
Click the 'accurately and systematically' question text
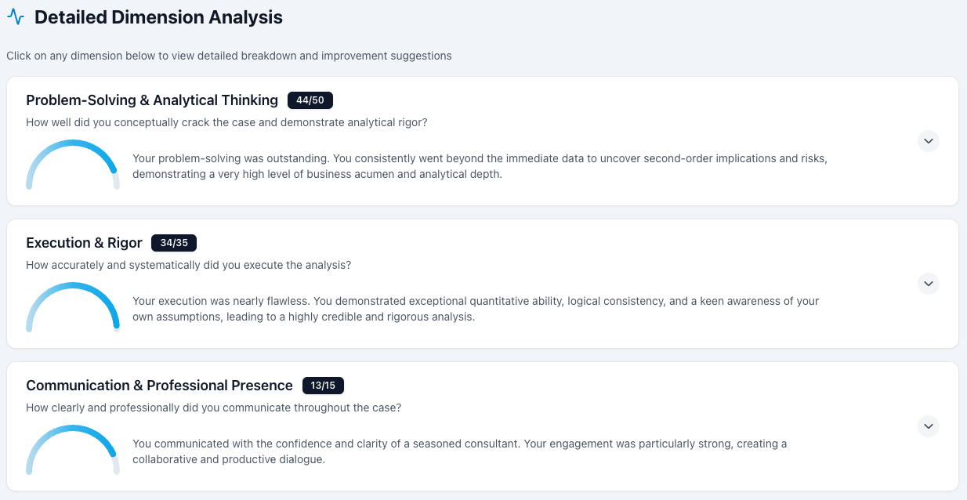click(188, 265)
